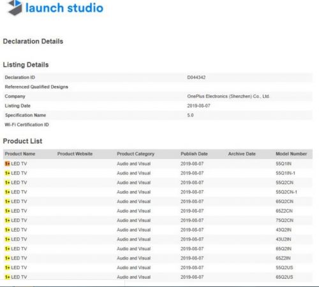Click the 1+ icon beside model 55Q1IN
The width and height of the screenshot is (319, 287).
tap(8, 164)
